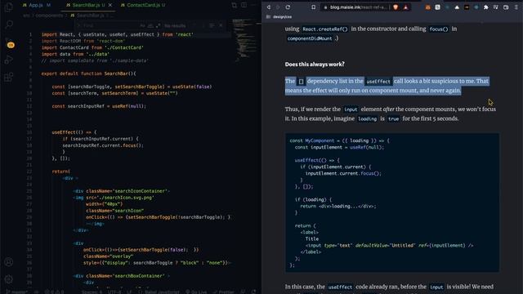Screen dimensions: 523x294
Task: Open Manage gear in activity bar
Action: point(9,279)
